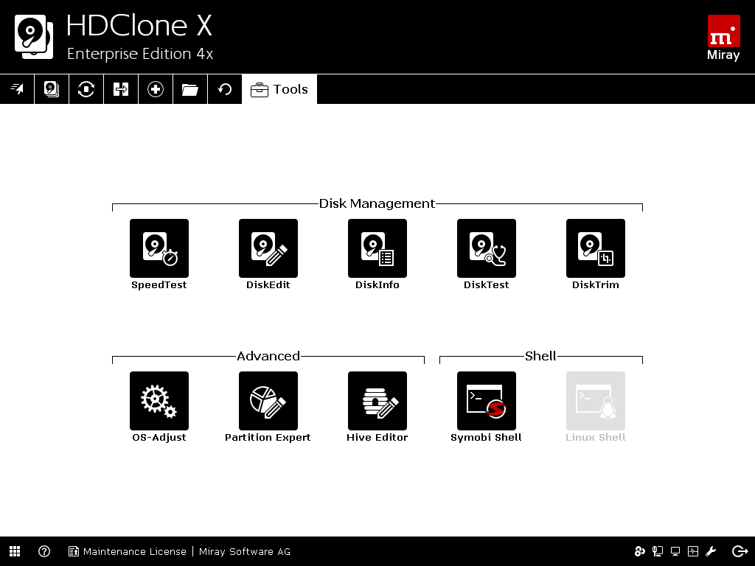This screenshot has height=566, width=755.
Task: Open the OS-Adjust gears tool
Action: pyautogui.click(x=159, y=401)
